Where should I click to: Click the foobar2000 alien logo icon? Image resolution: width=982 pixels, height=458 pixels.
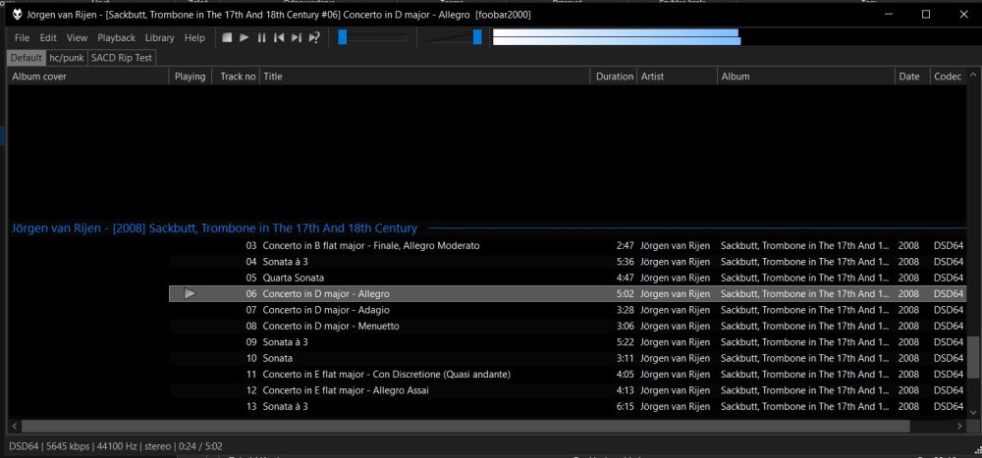[x=17, y=14]
